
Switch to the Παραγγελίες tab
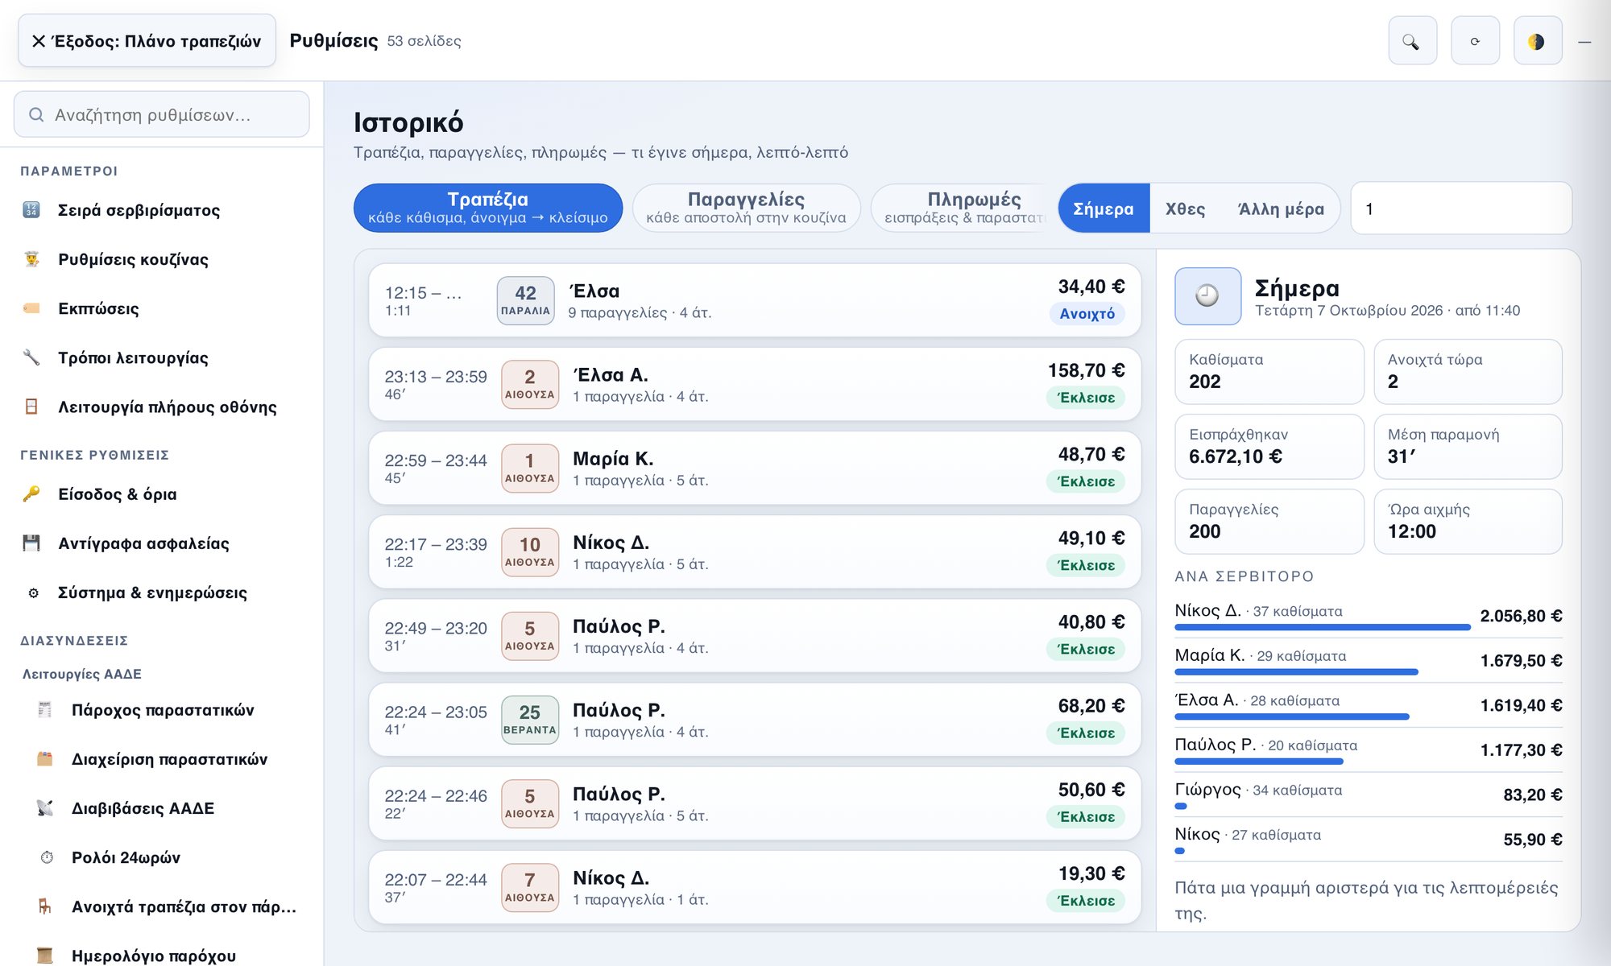coord(746,208)
